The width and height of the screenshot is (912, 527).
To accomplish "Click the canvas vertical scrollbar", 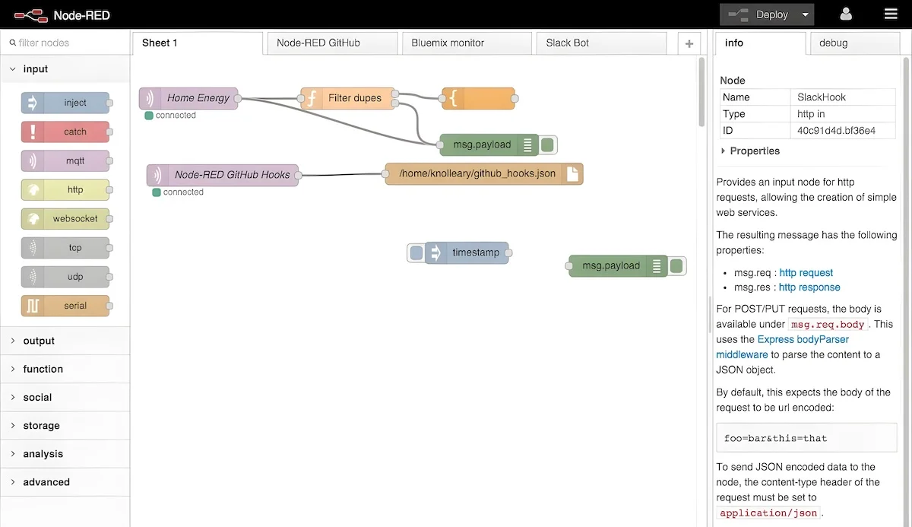I will [701, 91].
